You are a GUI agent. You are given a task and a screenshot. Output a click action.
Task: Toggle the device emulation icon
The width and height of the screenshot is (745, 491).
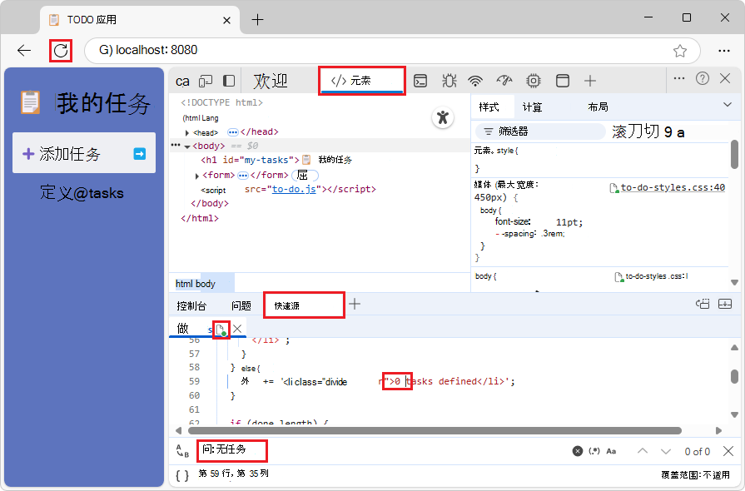206,81
